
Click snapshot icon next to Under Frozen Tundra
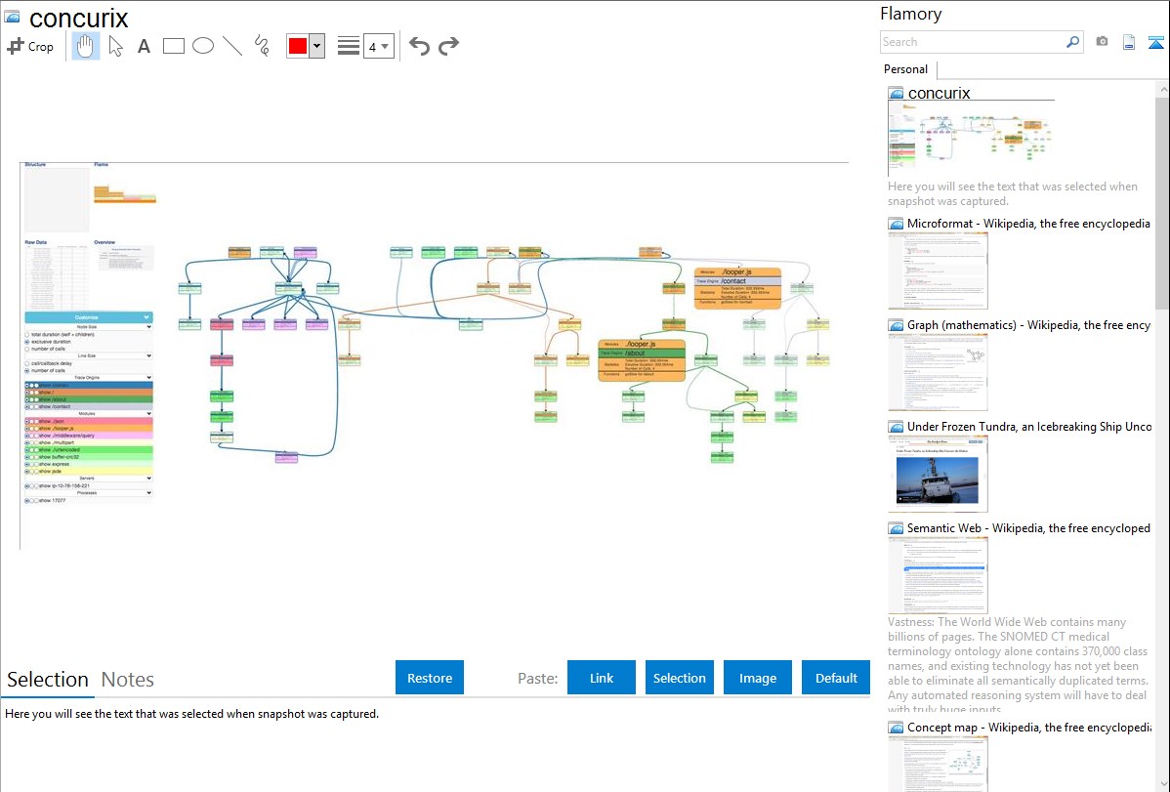pos(896,427)
